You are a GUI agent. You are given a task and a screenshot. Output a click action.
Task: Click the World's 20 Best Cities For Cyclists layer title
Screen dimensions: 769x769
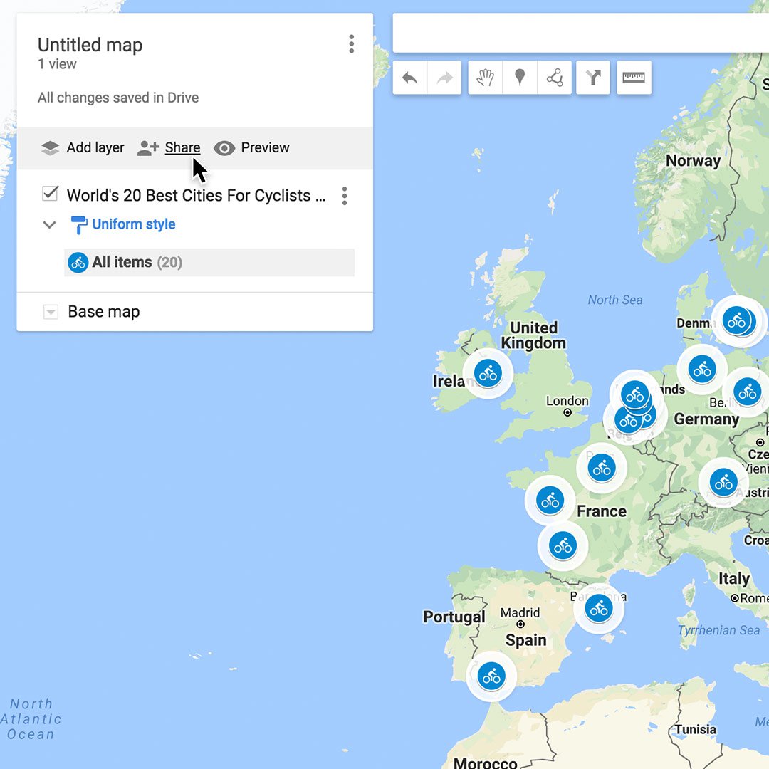click(x=197, y=196)
